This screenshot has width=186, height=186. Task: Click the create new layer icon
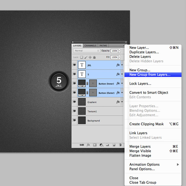tap(114, 145)
